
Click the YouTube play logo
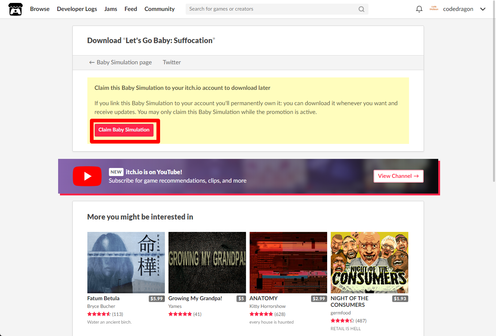(x=87, y=176)
